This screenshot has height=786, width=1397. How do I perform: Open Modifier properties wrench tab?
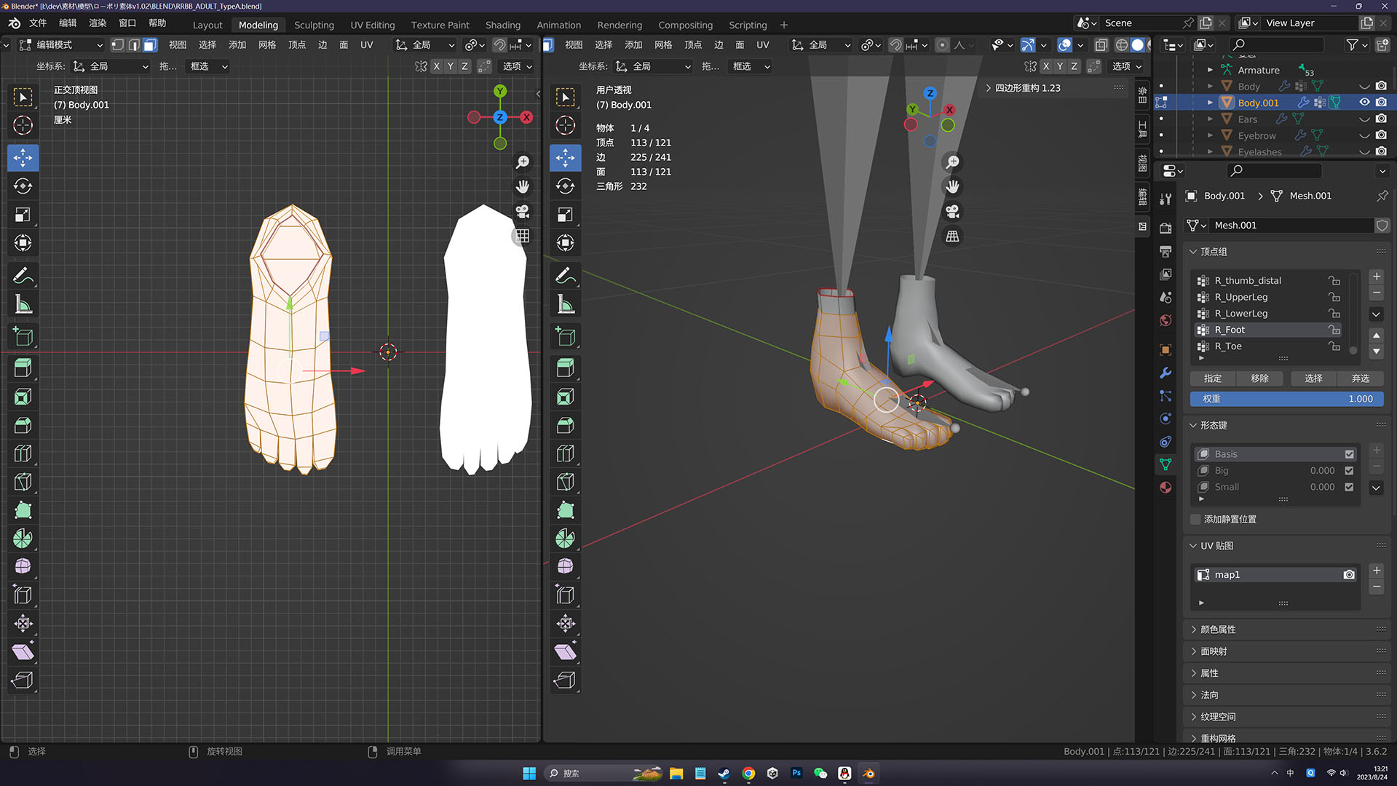coord(1166,373)
